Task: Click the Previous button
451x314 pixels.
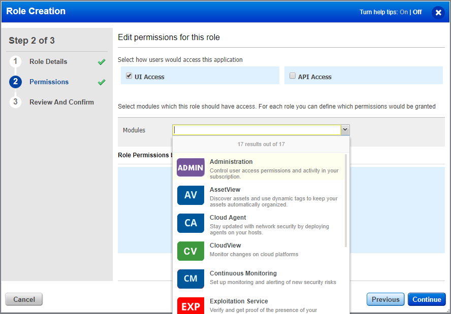Action: click(x=385, y=299)
